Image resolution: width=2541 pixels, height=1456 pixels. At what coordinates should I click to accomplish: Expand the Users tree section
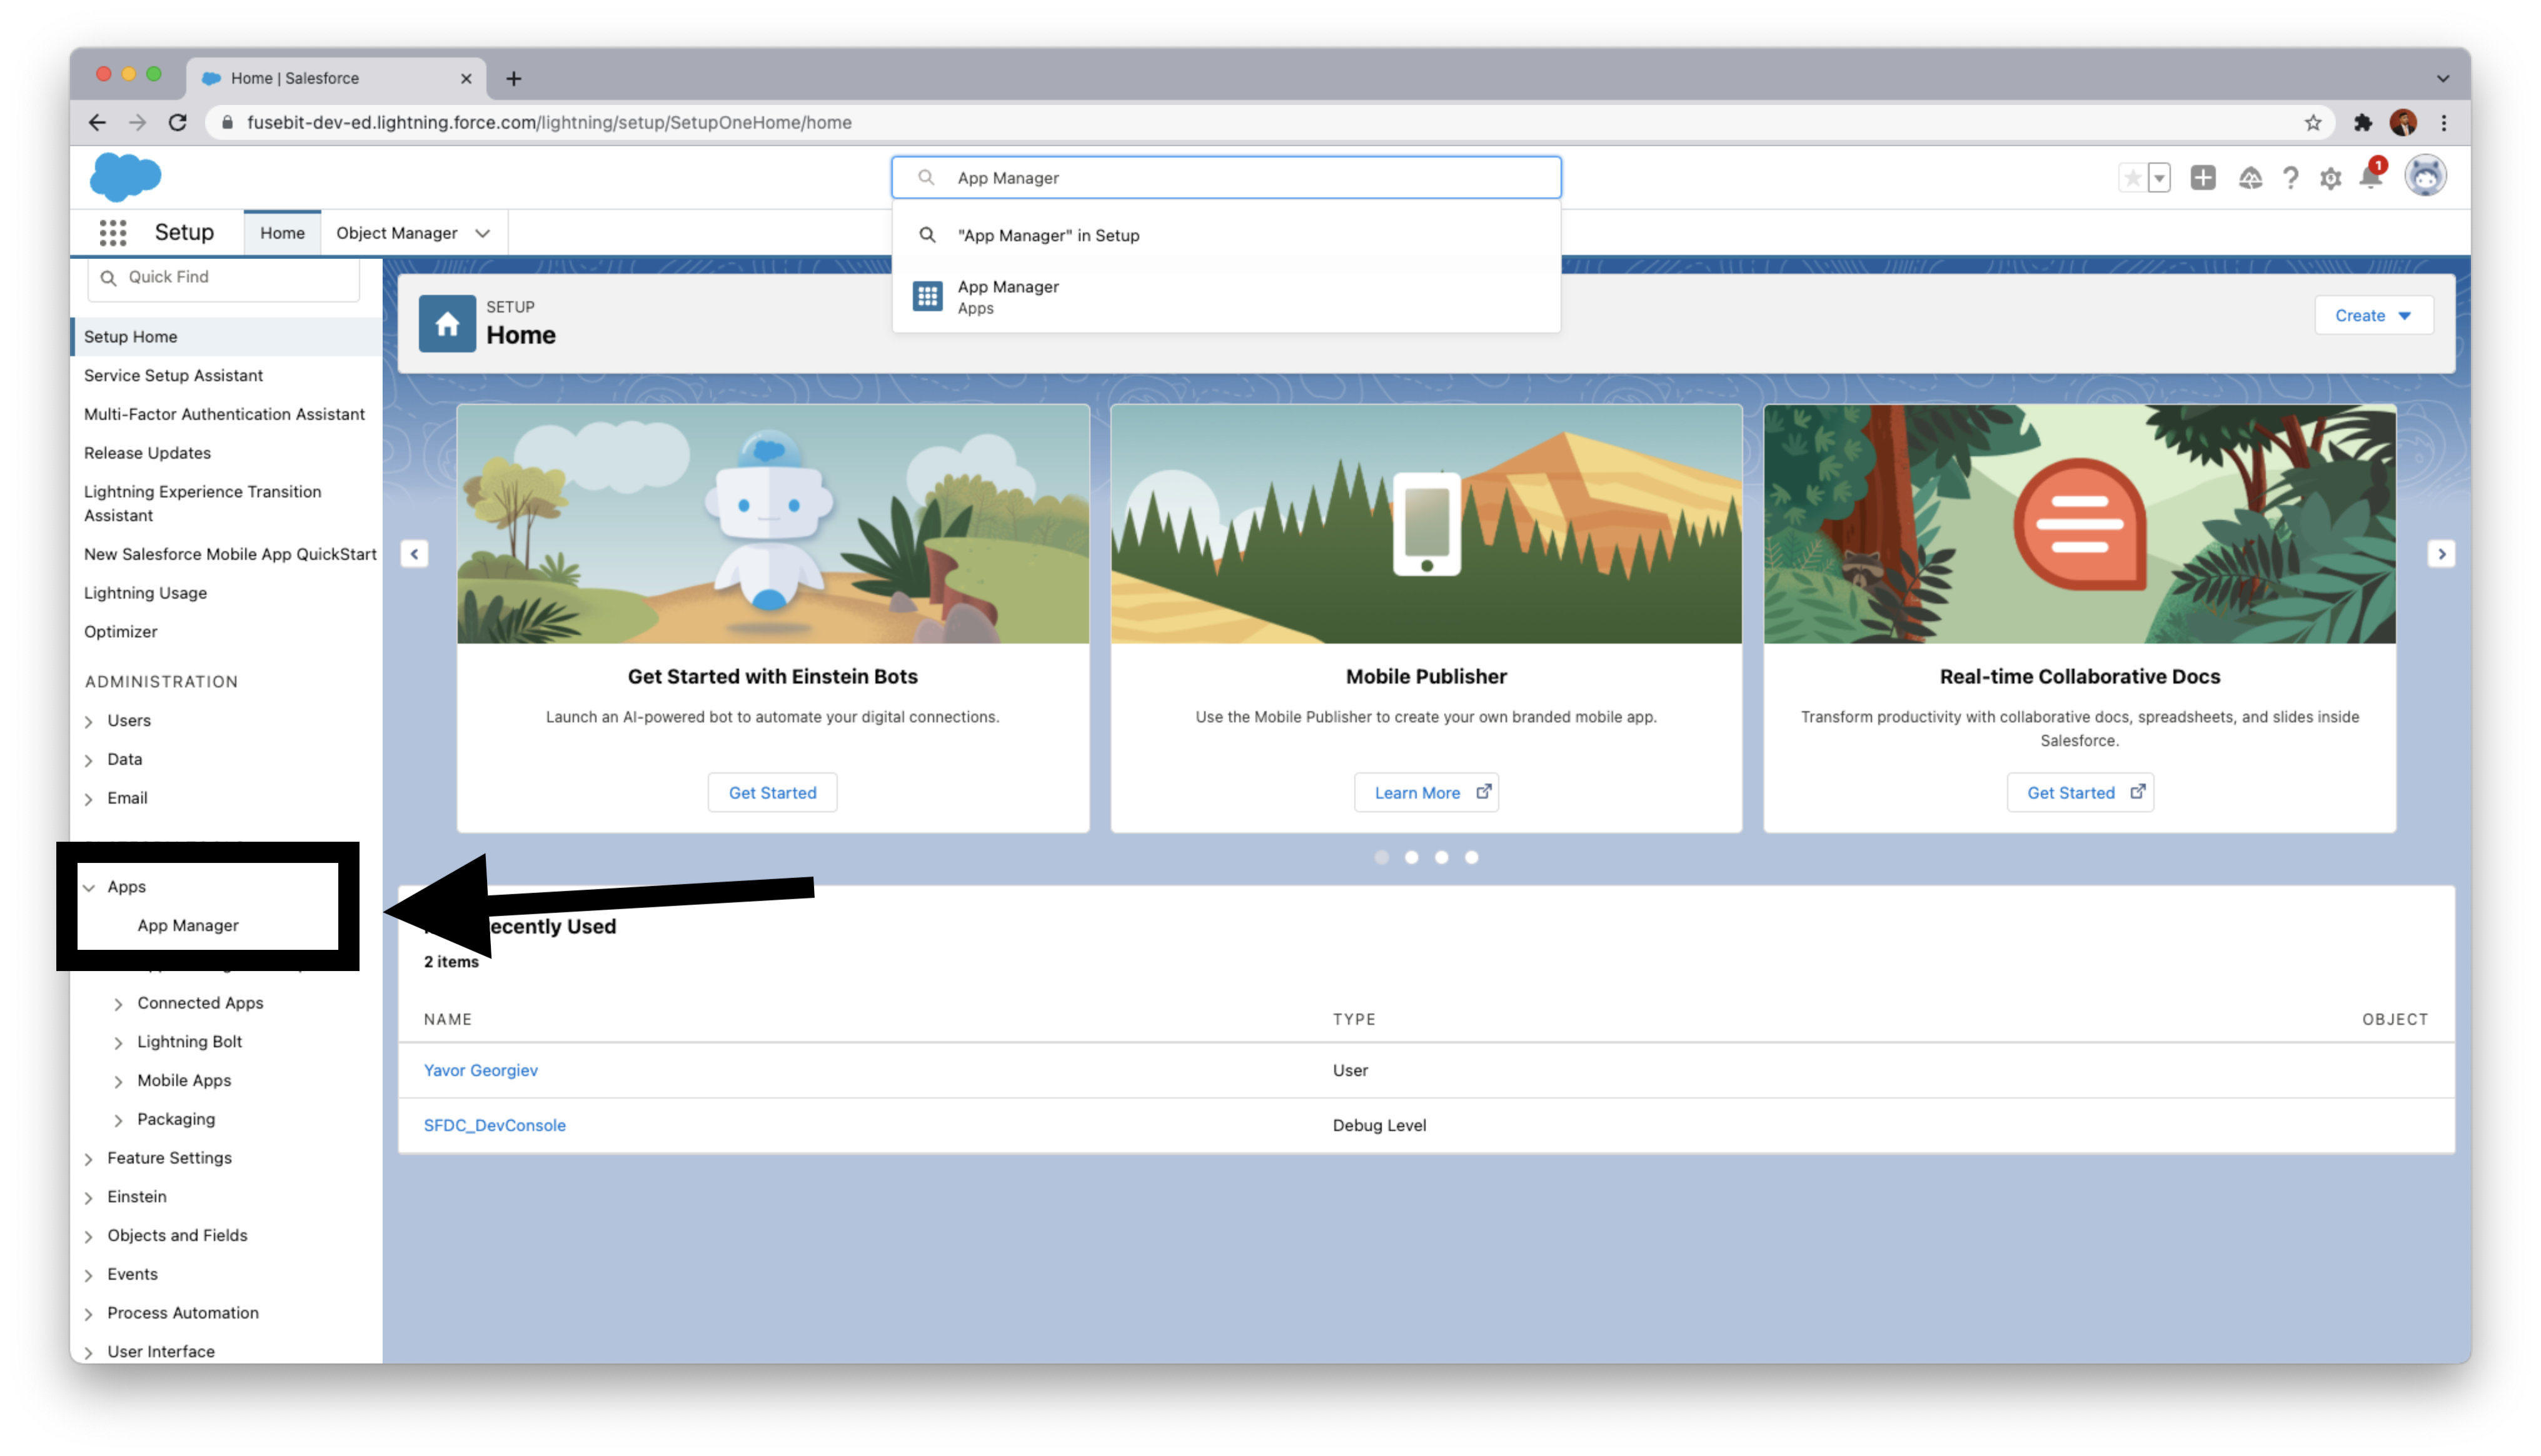point(89,721)
